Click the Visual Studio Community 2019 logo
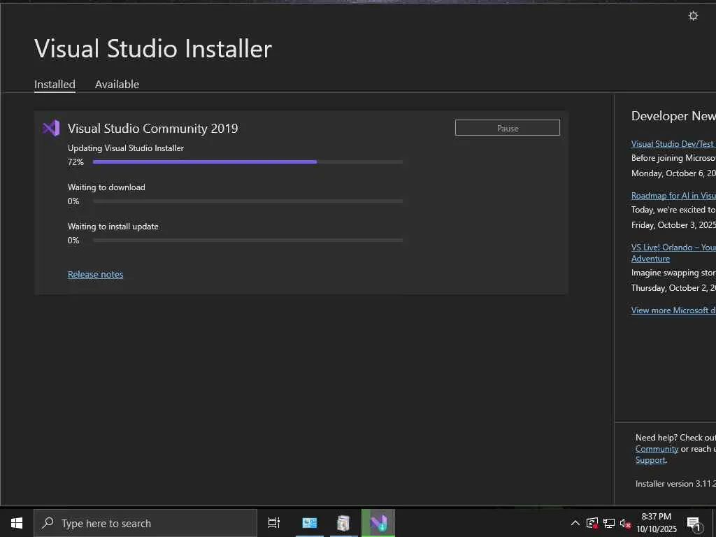 [x=51, y=129]
